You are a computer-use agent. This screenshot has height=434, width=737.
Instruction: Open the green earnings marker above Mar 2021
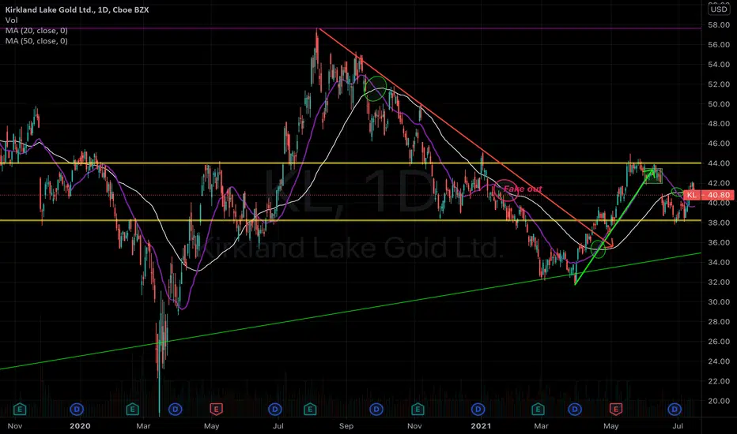tap(539, 410)
